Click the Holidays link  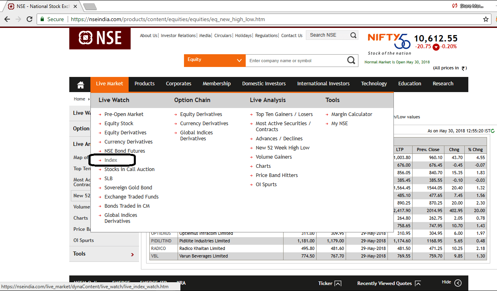tap(243, 35)
